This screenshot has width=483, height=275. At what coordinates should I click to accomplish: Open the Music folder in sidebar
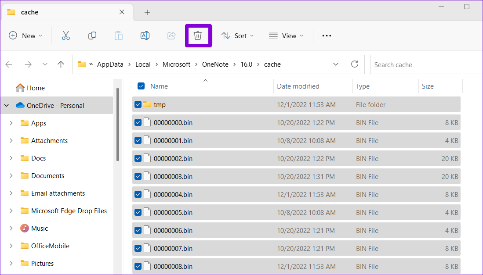click(40, 228)
